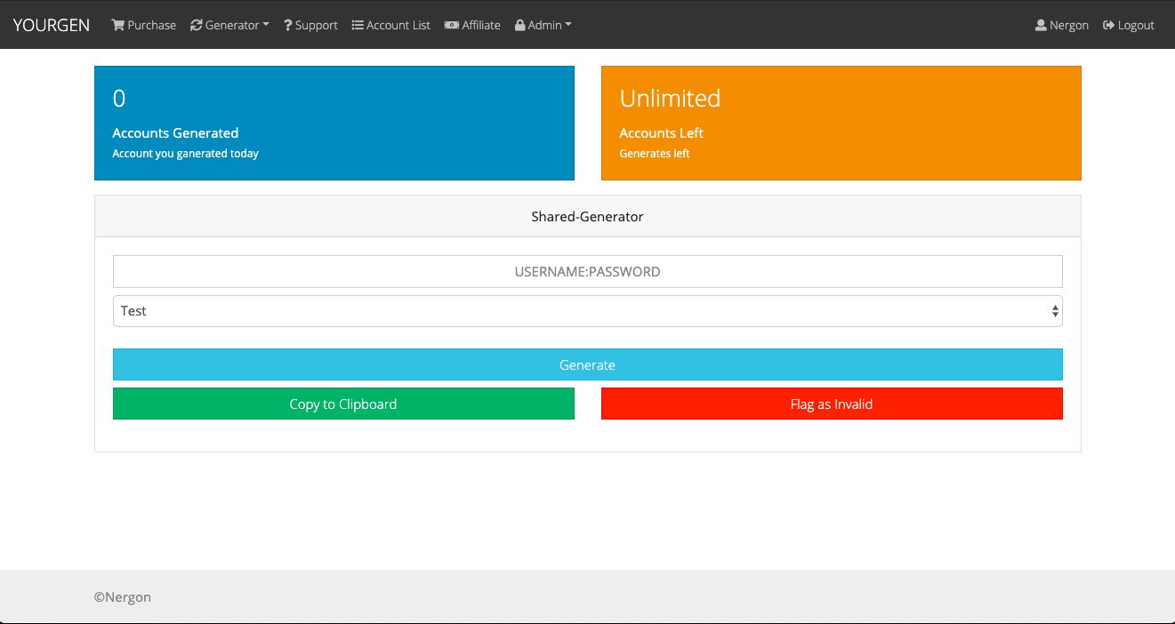This screenshot has height=624, width=1175.
Task: Click the Accounts Generated blue card
Action: (x=334, y=123)
